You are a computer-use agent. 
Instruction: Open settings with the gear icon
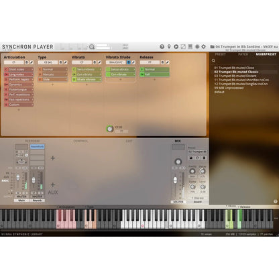pos(203,46)
